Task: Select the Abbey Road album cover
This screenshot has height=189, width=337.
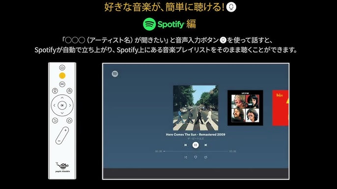Action: pos(196,108)
